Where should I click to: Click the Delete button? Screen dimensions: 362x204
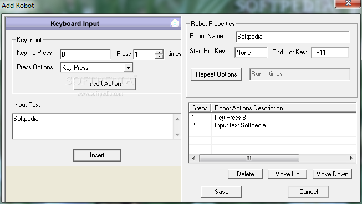click(245, 174)
